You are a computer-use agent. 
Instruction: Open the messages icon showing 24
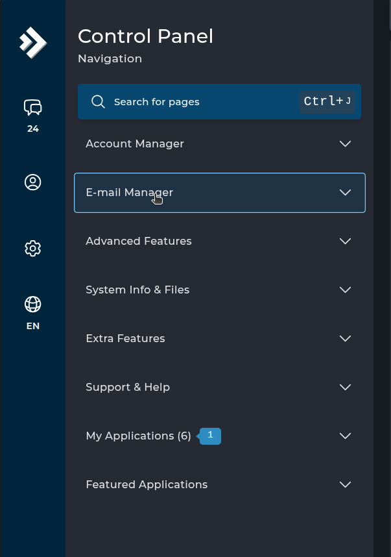coord(32,107)
